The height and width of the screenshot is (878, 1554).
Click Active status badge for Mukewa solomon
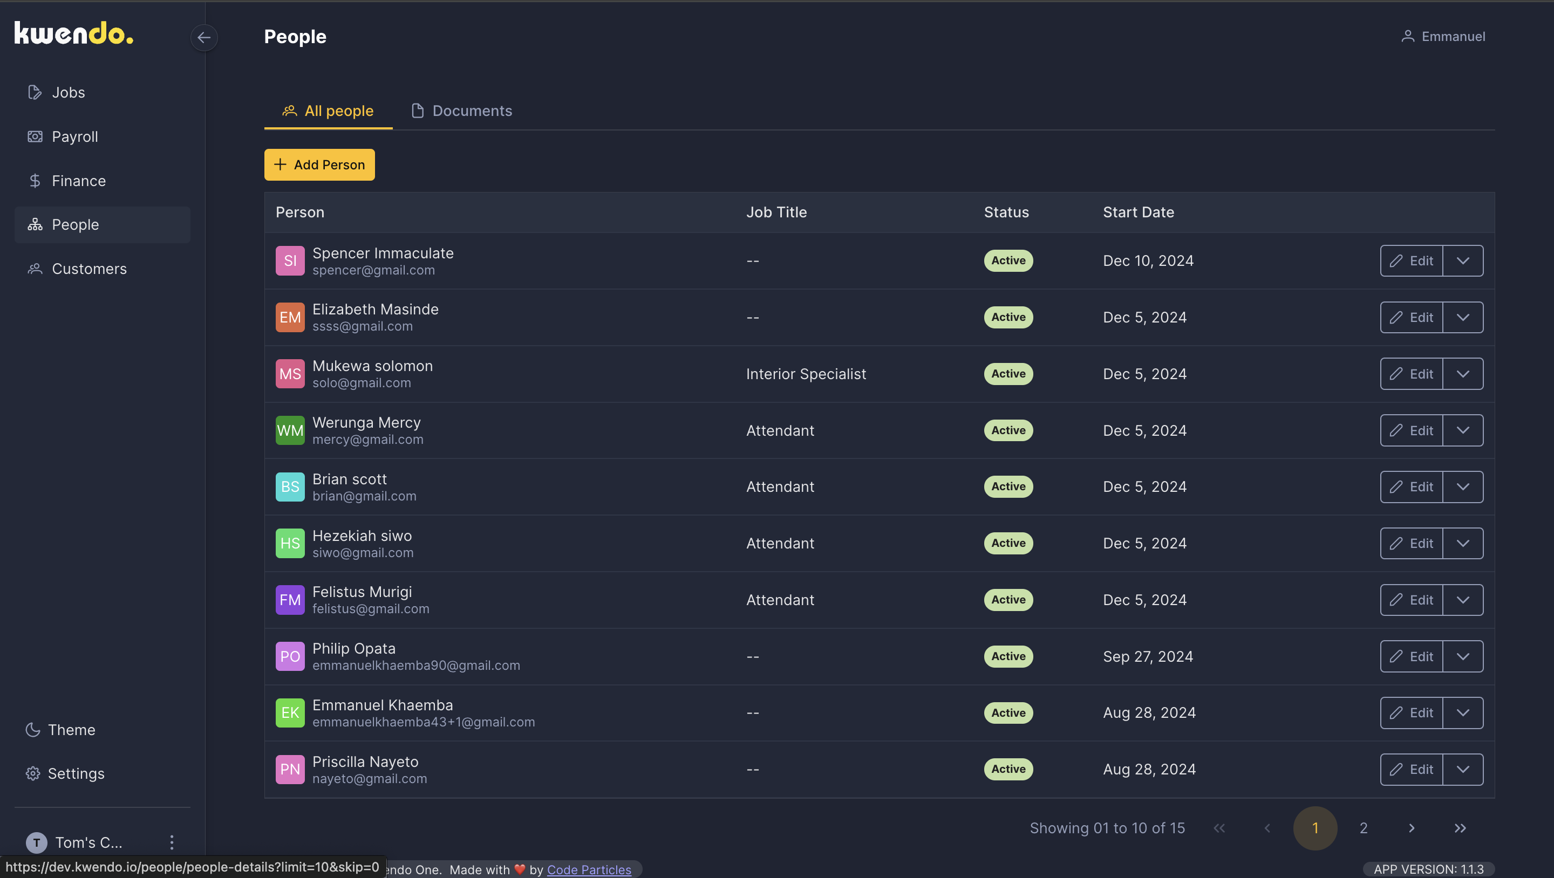coord(1008,374)
